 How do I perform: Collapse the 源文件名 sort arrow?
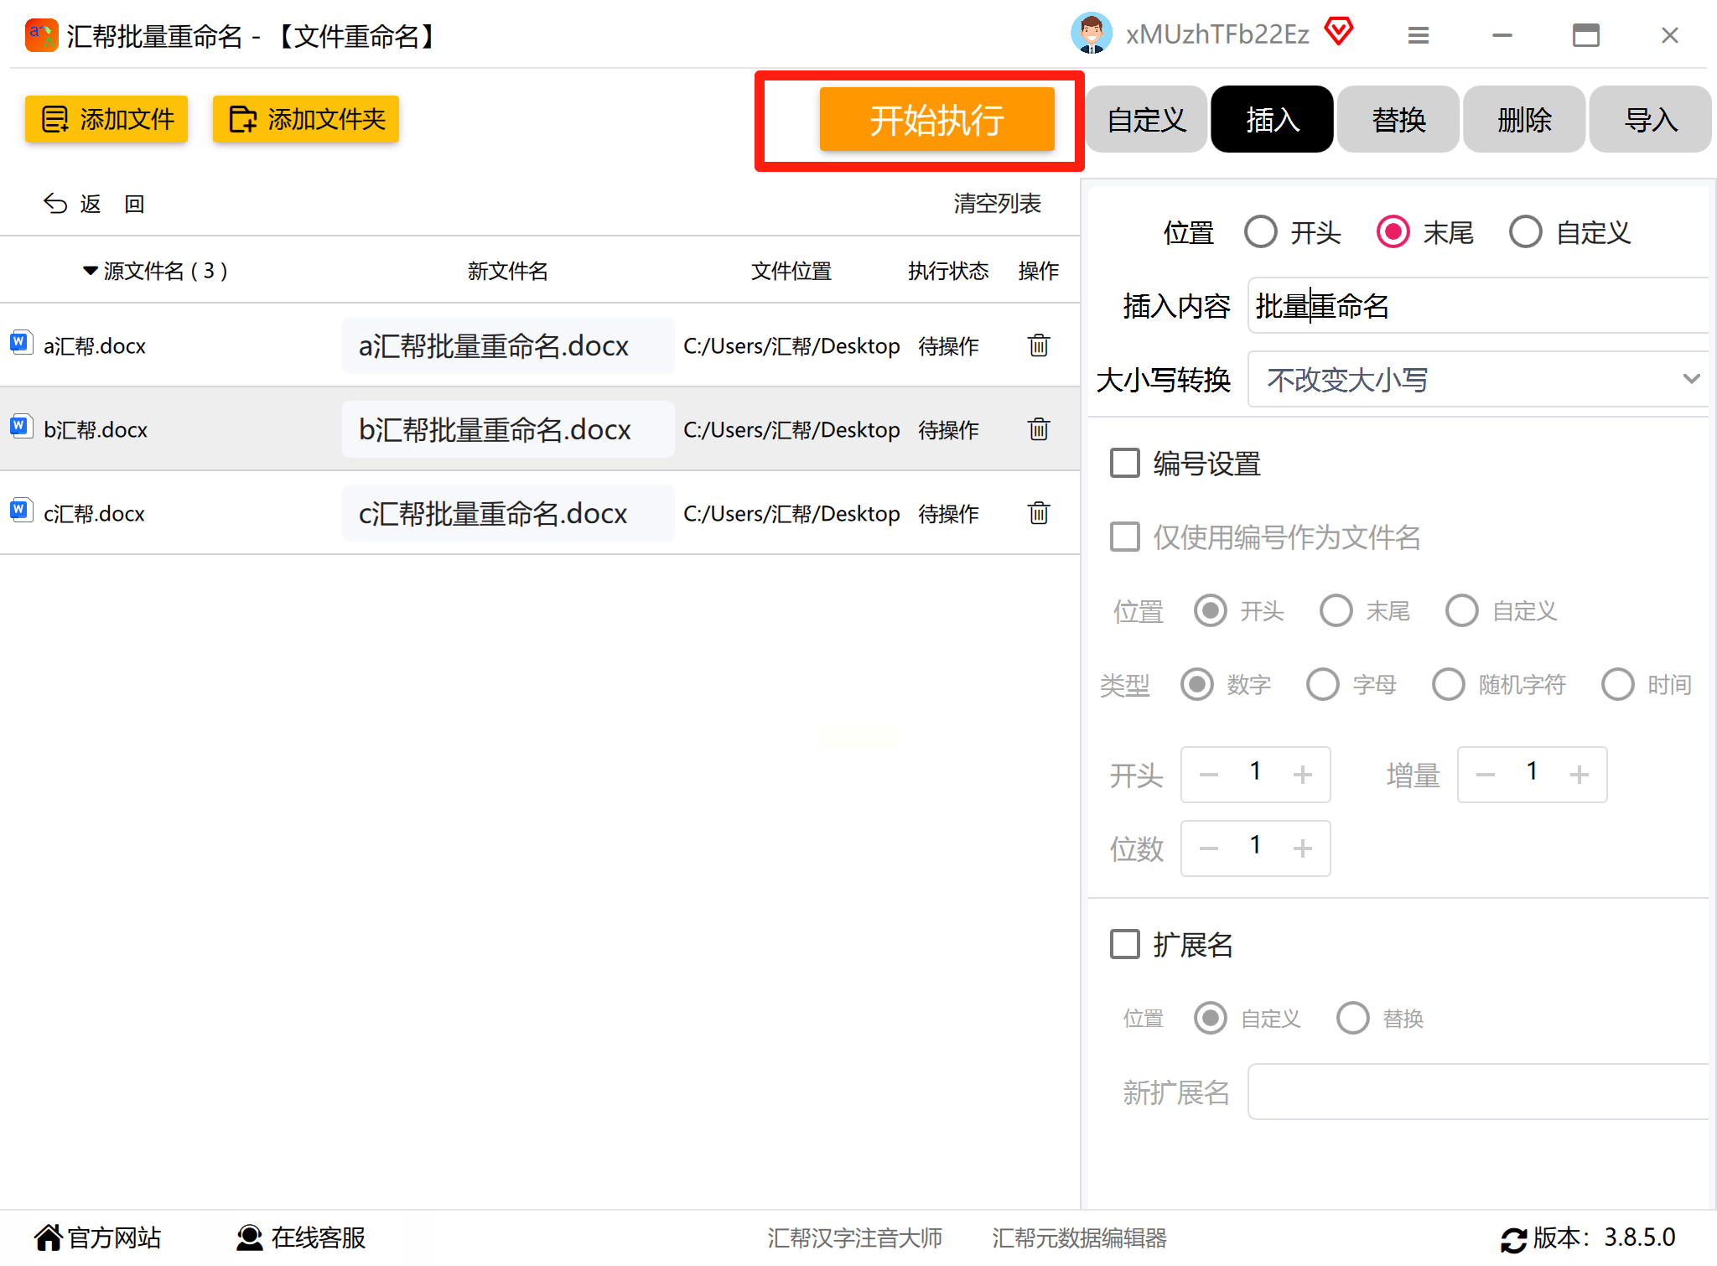(91, 271)
